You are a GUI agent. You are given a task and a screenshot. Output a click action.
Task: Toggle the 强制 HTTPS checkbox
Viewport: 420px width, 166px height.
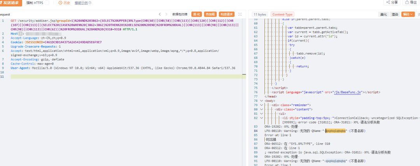click(47, 3)
